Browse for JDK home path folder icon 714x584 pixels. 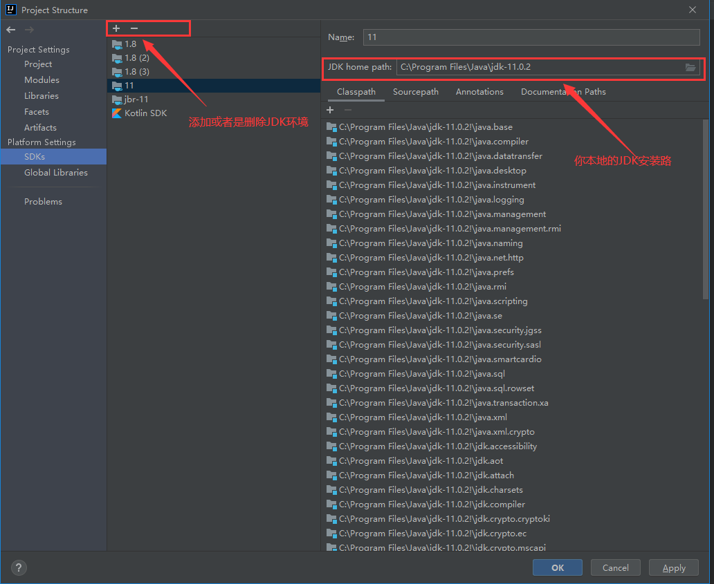click(690, 67)
